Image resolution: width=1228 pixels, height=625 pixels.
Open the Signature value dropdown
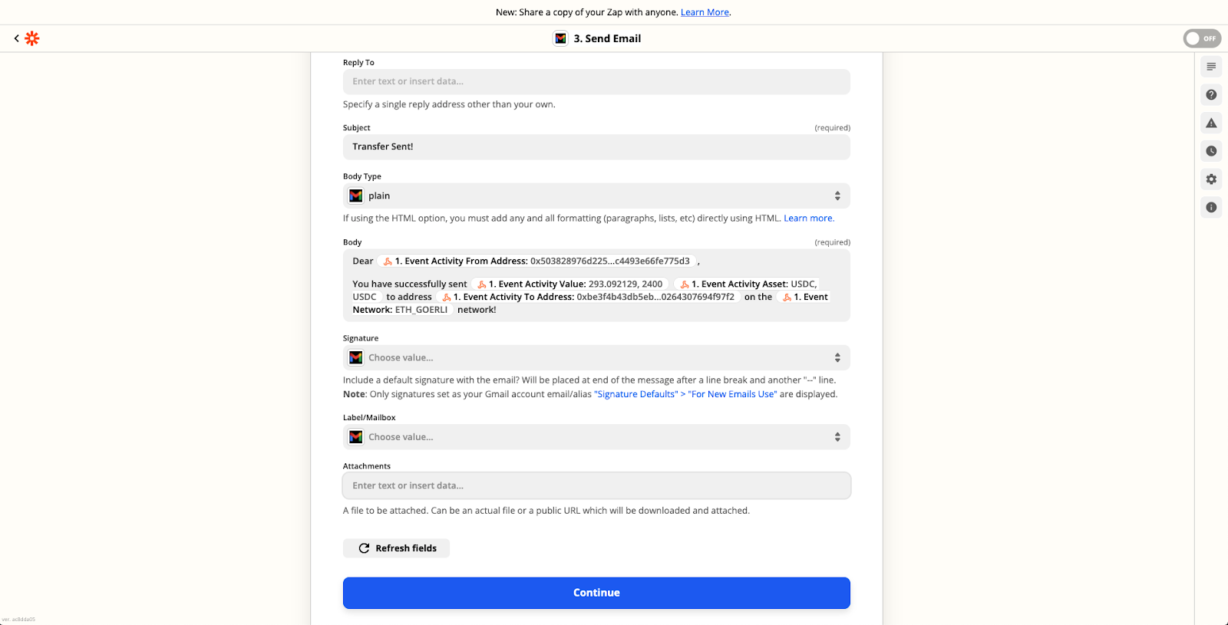596,357
